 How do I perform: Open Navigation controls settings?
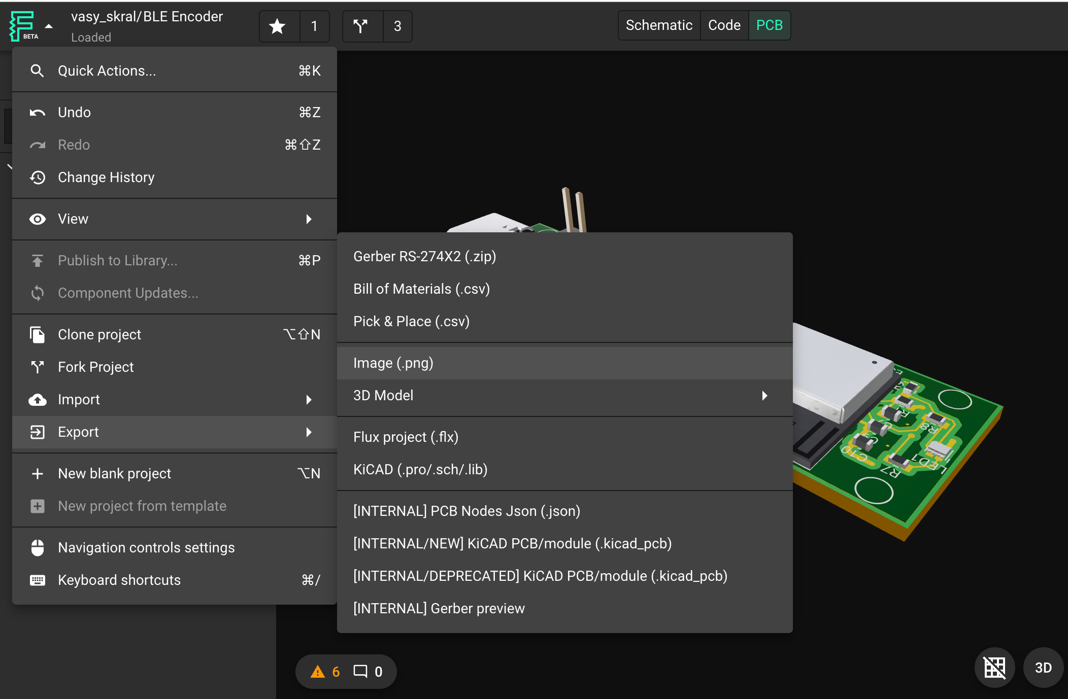pyautogui.click(x=175, y=547)
